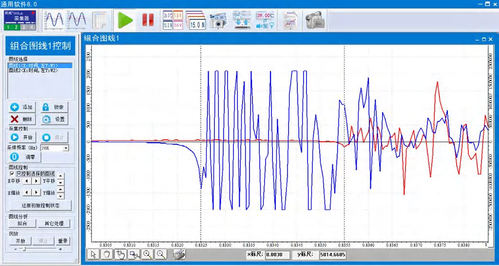The height and width of the screenshot is (266, 499).
Task: Click the printer icon below chart
Action: (179, 254)
